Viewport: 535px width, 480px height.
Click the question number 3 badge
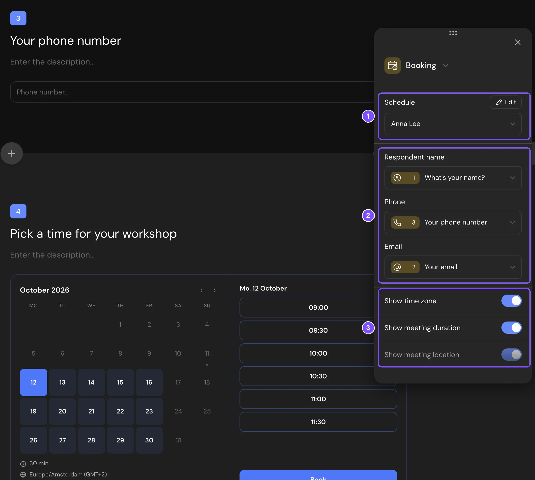click(x=18, y=19)
